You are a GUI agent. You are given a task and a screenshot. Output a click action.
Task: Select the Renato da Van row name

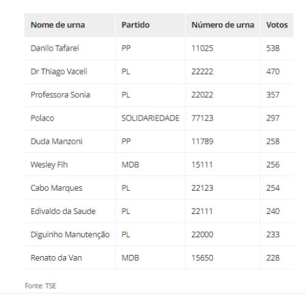point(56,258)
